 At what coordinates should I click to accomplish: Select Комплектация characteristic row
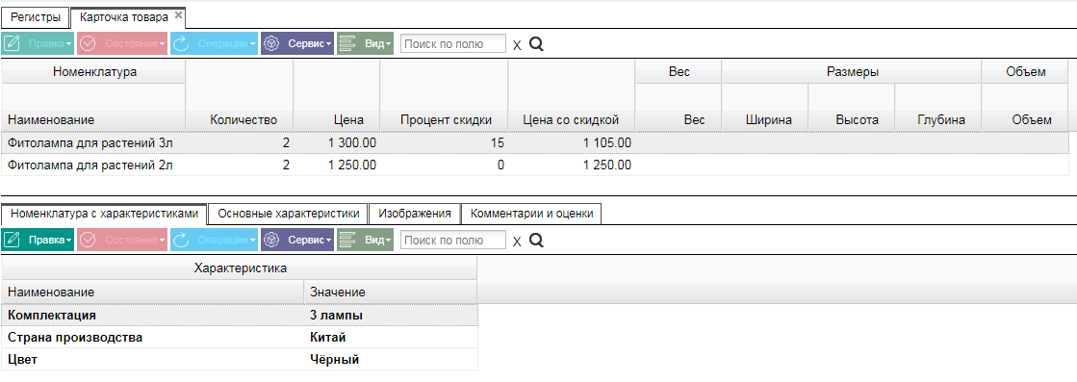(x=240, y=316)
